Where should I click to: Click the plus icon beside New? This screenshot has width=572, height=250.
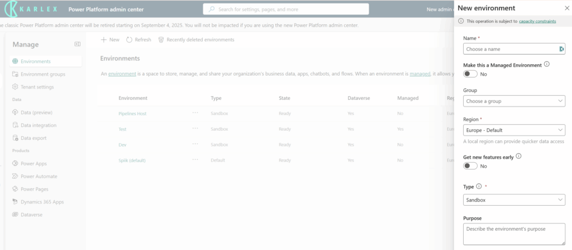click(x=104, y=39)
